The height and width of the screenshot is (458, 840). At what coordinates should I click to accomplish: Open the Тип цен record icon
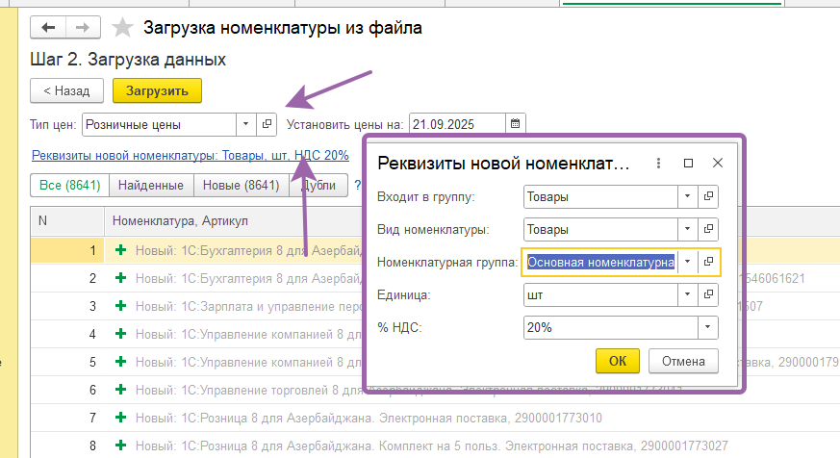pos(267,124)
